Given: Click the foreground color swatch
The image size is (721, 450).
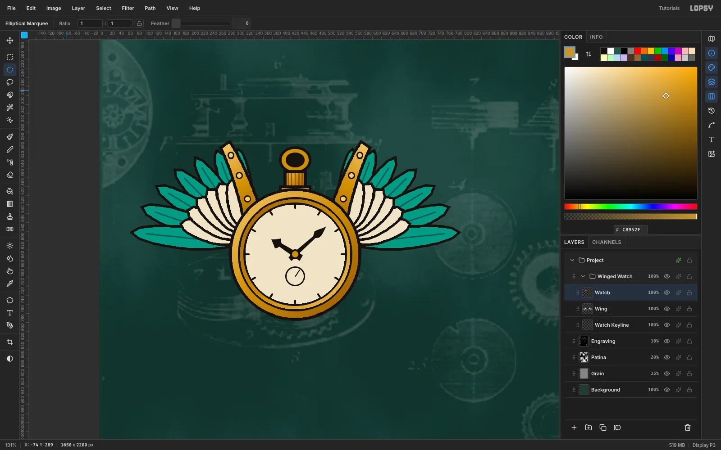Looking at the screenshot, I should 570,52.
